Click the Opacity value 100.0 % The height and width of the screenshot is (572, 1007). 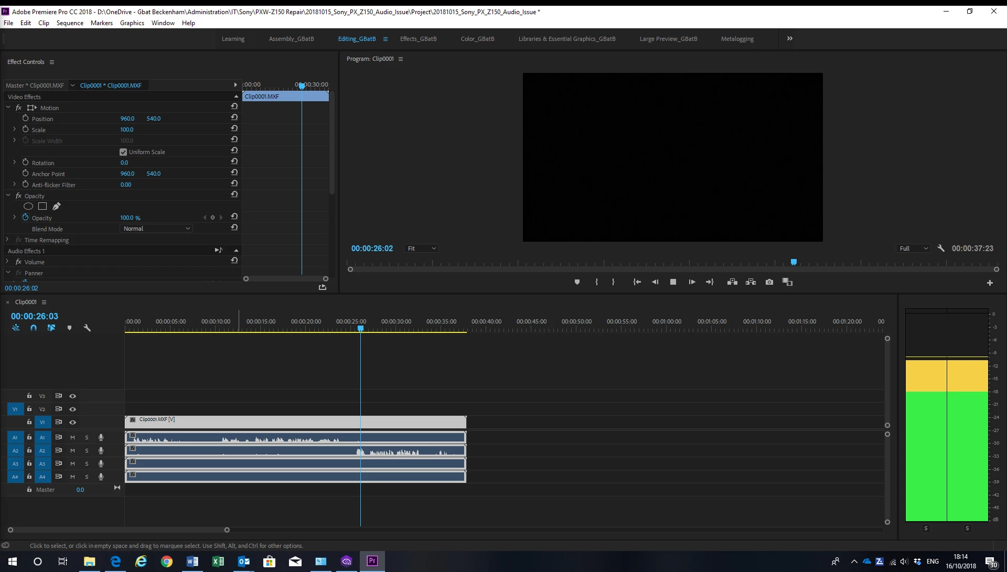click(130, 218)
